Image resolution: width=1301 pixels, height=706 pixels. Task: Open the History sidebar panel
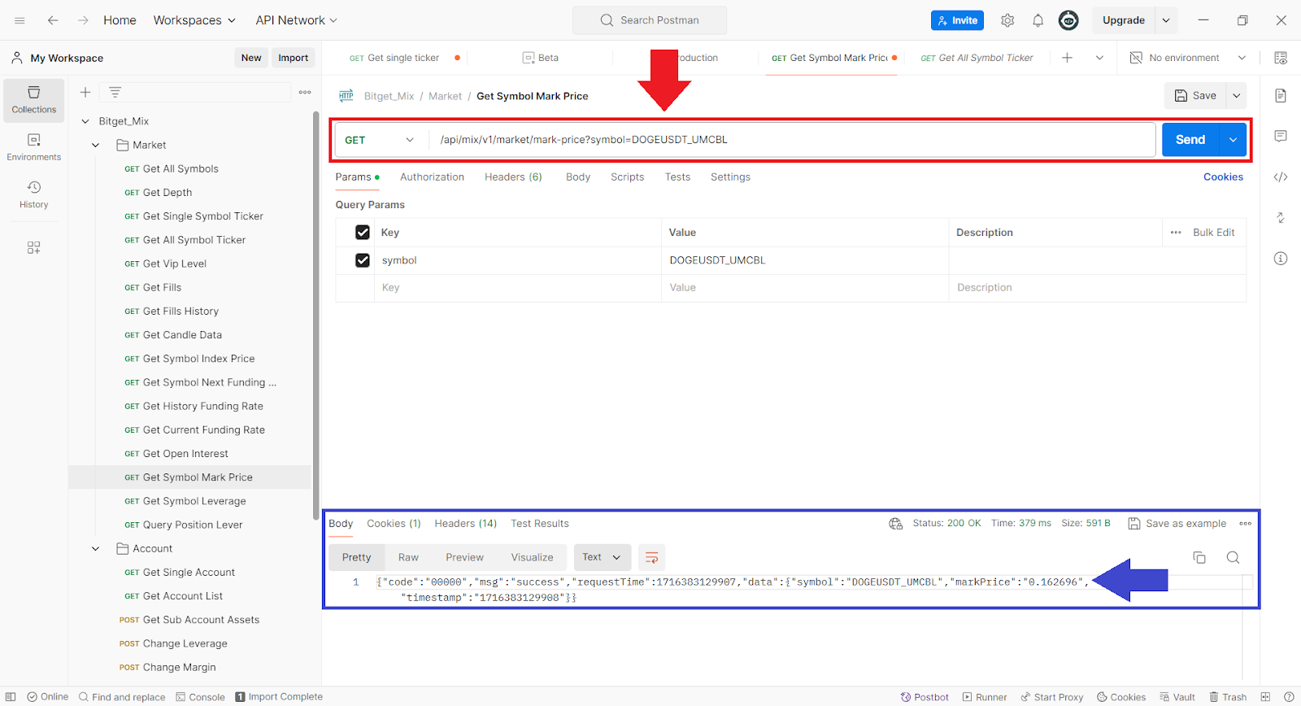tap(34, 194)
